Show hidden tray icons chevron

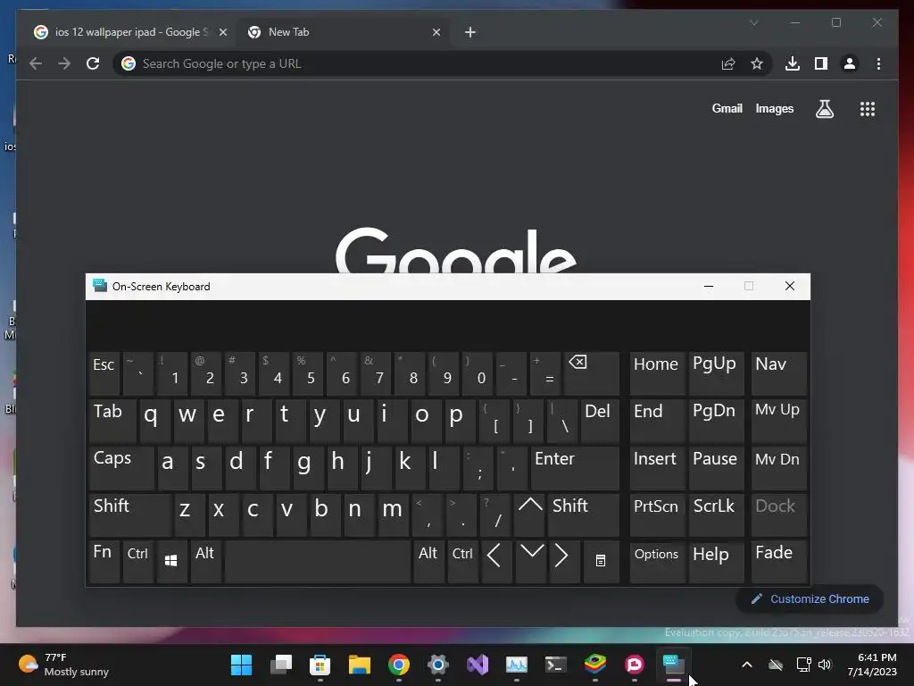tap(747, 665)
